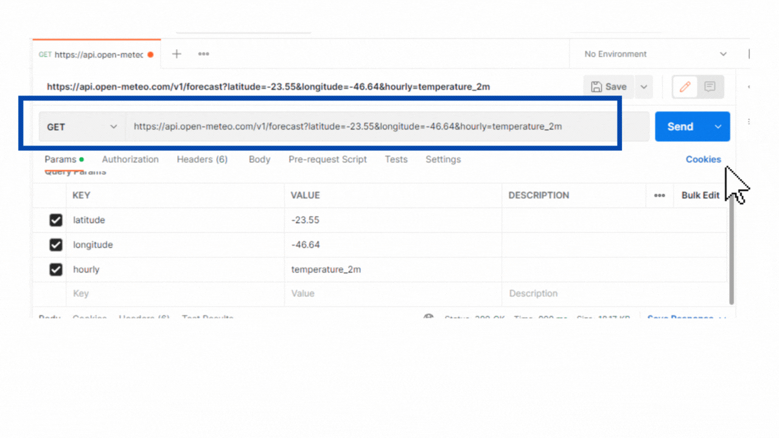This screenshot has height=438, width=779.
Task: Click the longitude key cell
Action: click(x=175, y=245)
